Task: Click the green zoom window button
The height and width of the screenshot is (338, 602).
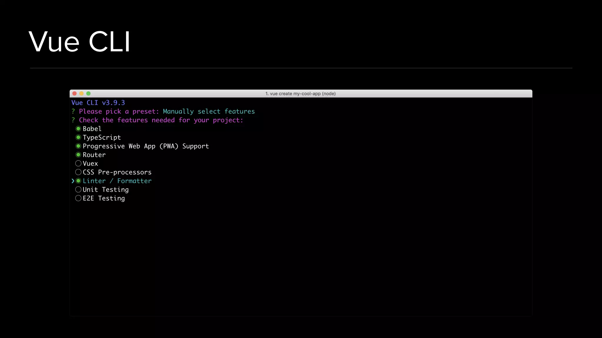Action: click(88, 93)
